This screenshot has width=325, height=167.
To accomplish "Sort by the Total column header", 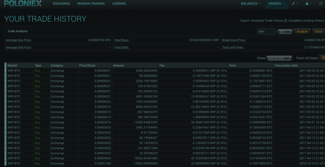I will coord(232,65).
